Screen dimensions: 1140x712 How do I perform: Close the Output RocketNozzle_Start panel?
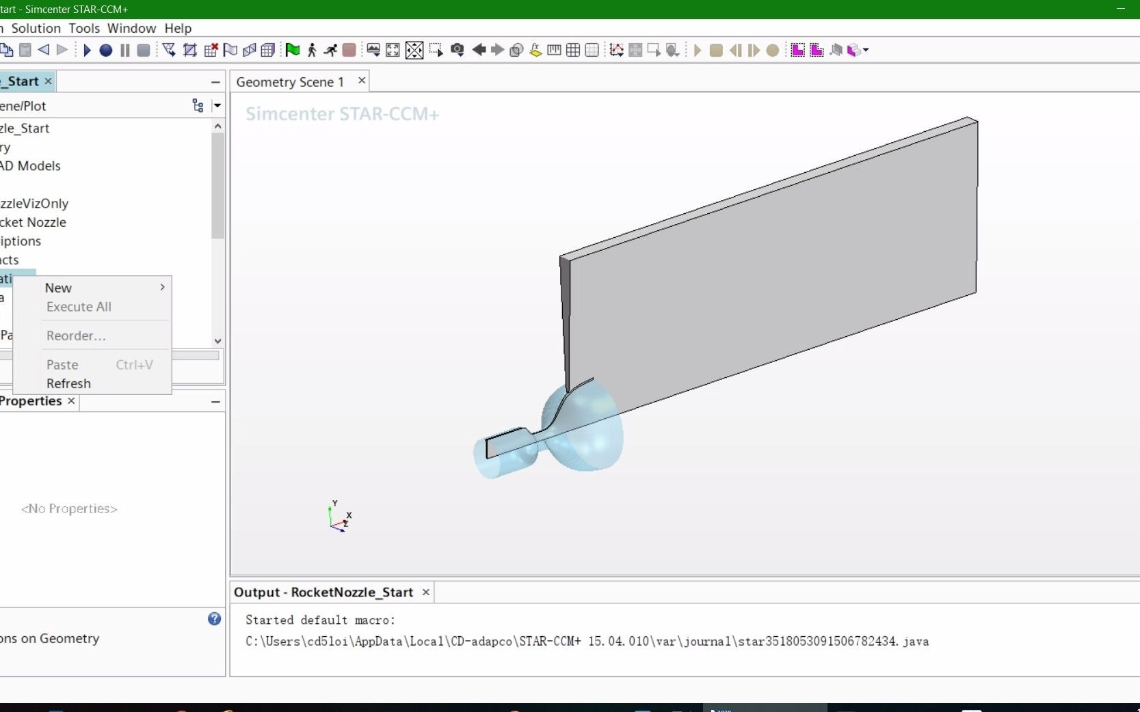click(426, 592)
